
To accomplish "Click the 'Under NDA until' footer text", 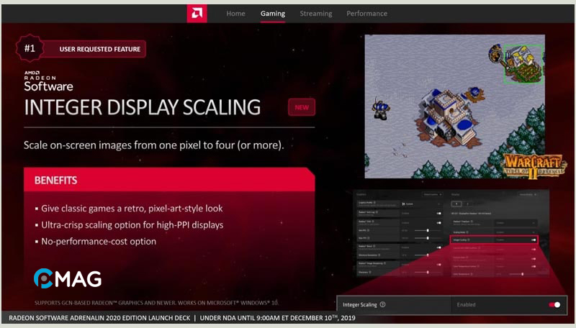I will 278,318.
